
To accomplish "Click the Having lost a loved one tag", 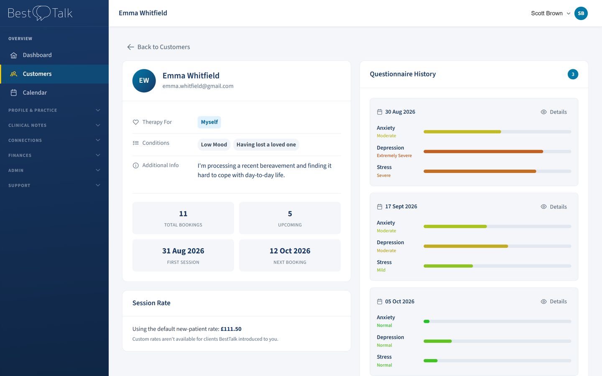I will point(266,145).
